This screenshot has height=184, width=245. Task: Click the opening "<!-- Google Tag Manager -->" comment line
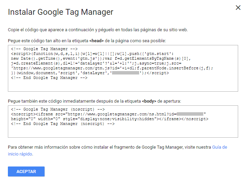tap(45, 49)
